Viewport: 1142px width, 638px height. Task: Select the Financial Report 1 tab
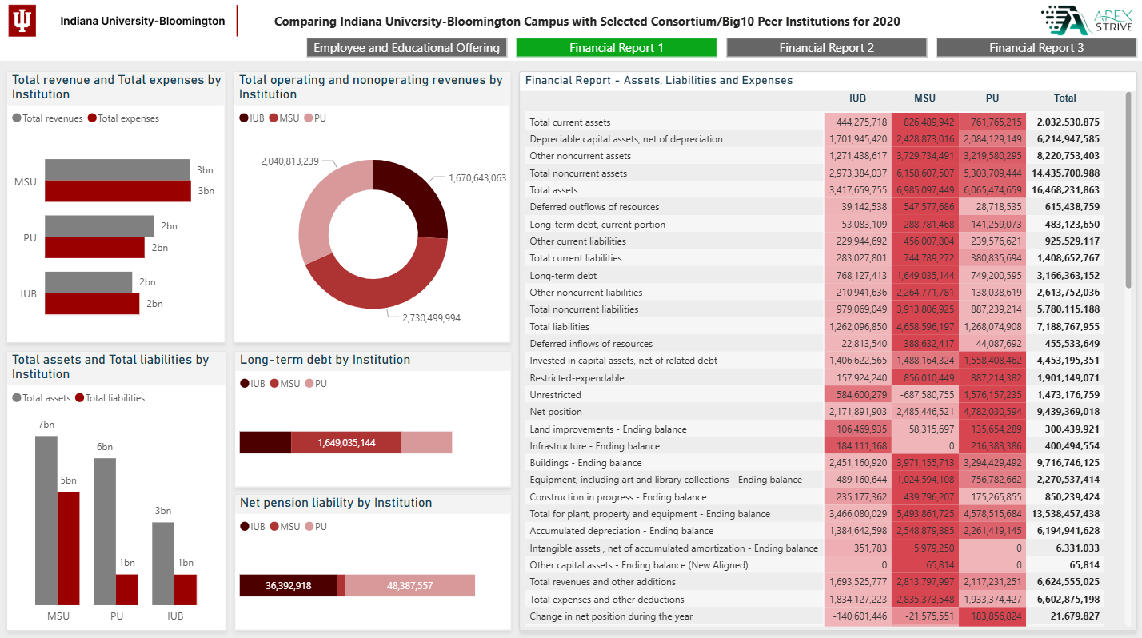pyautogui.click(x=617, y=48)
